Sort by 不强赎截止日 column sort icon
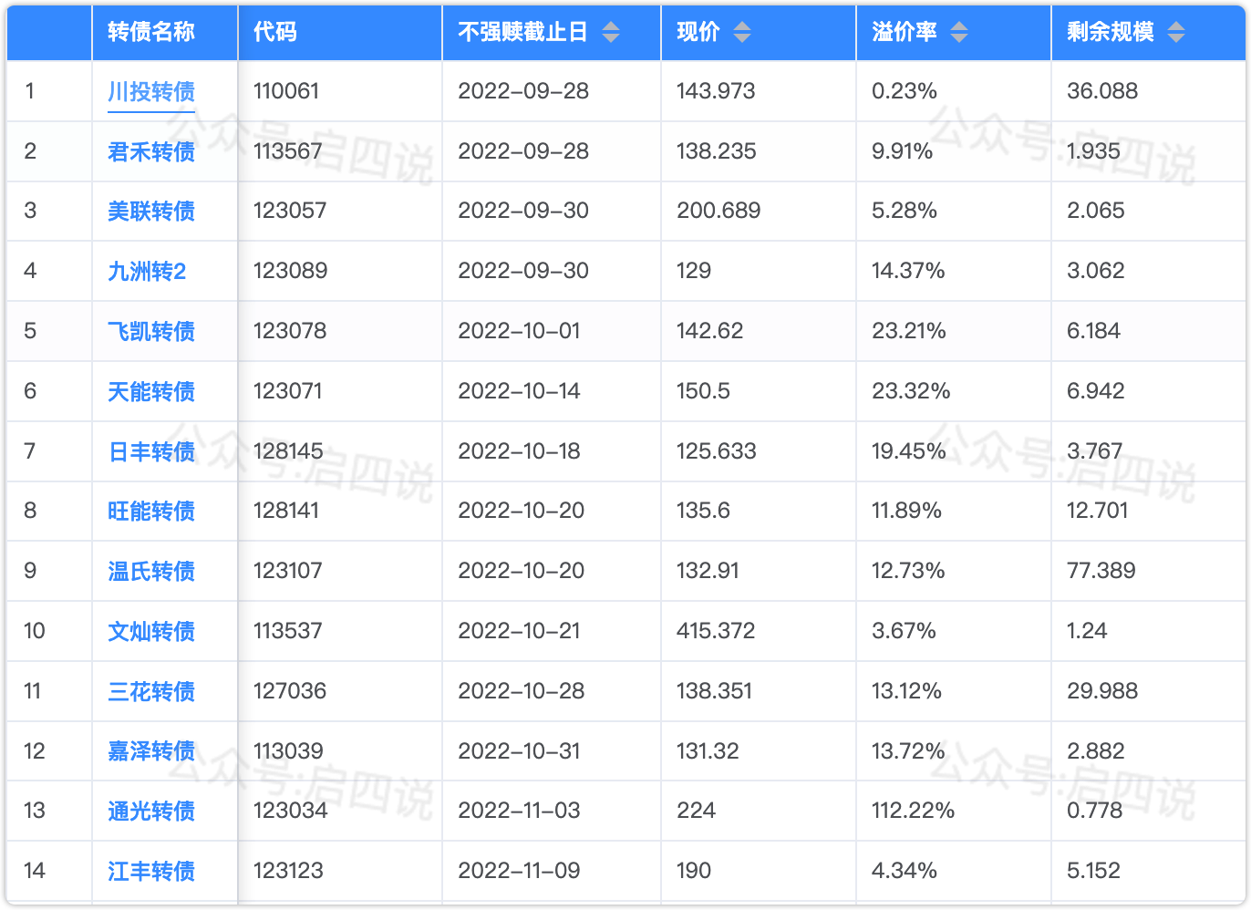This screenshot has height=910, width=1251. (x=611, y=33)
